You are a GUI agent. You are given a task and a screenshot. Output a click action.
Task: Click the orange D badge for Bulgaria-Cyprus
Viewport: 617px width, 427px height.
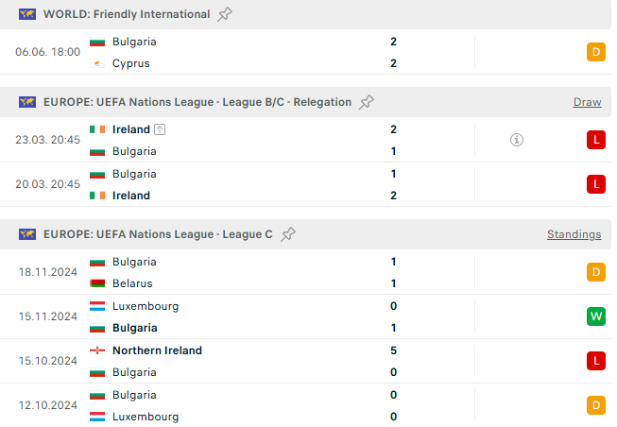click(596, 52)
